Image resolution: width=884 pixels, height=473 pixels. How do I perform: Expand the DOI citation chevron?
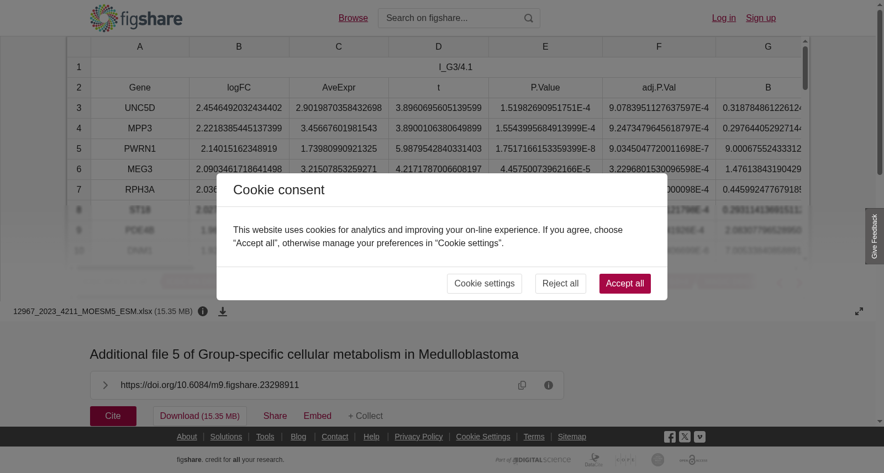click(x=105, y=385)
